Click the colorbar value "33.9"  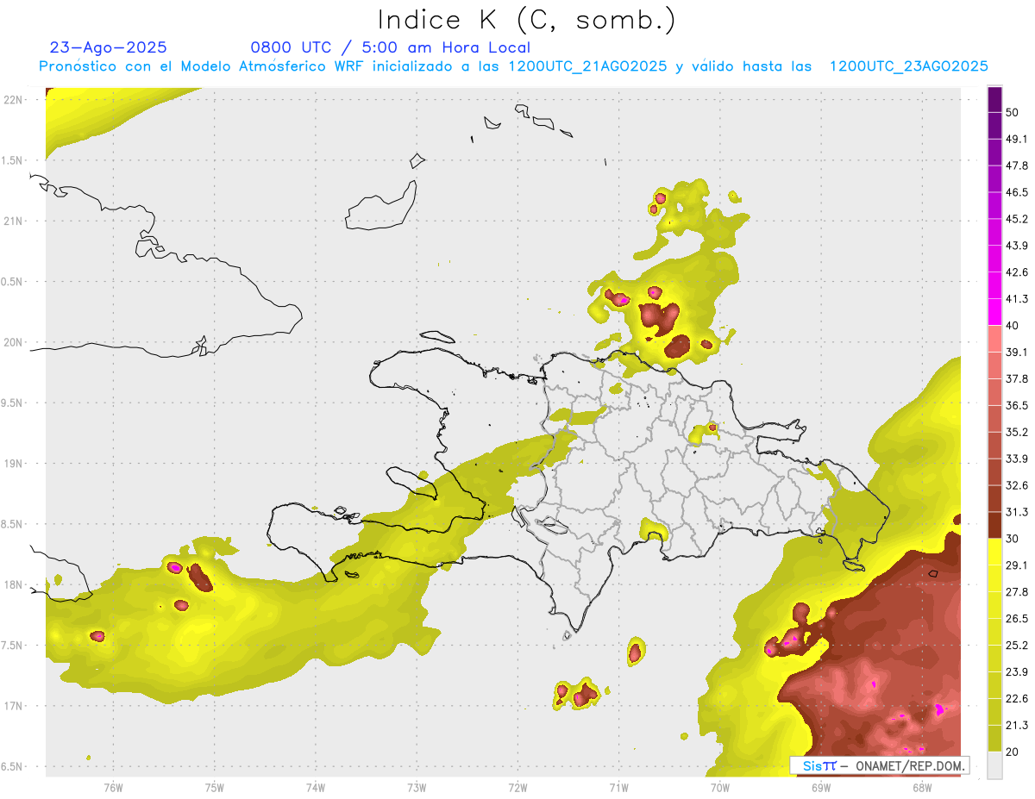click(1017, 459)
